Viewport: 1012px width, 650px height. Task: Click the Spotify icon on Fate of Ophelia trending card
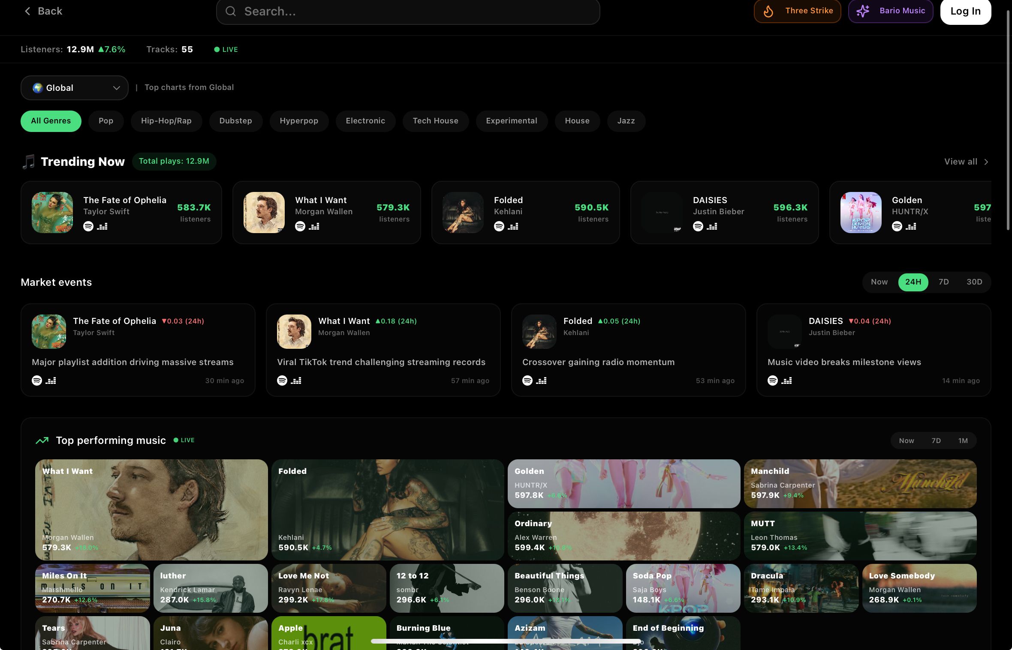tap(88, 226)
